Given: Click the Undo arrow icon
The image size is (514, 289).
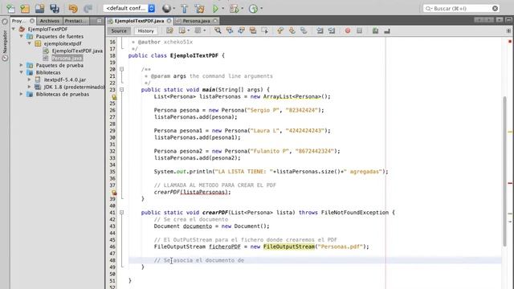Looking at the screenshot, I should point(73,9).
